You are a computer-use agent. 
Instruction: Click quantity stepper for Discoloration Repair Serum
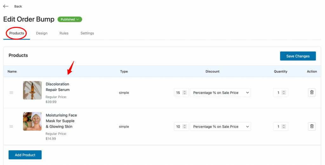pyautogui.click(x=284, y=93)
